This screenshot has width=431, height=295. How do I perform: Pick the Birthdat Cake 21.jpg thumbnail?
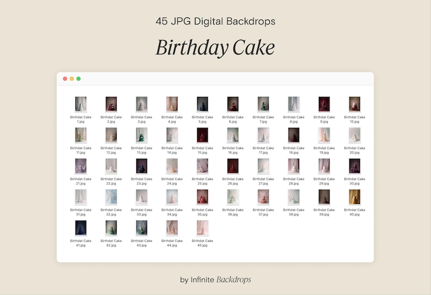pyautogui.click(x=81, y=166)
